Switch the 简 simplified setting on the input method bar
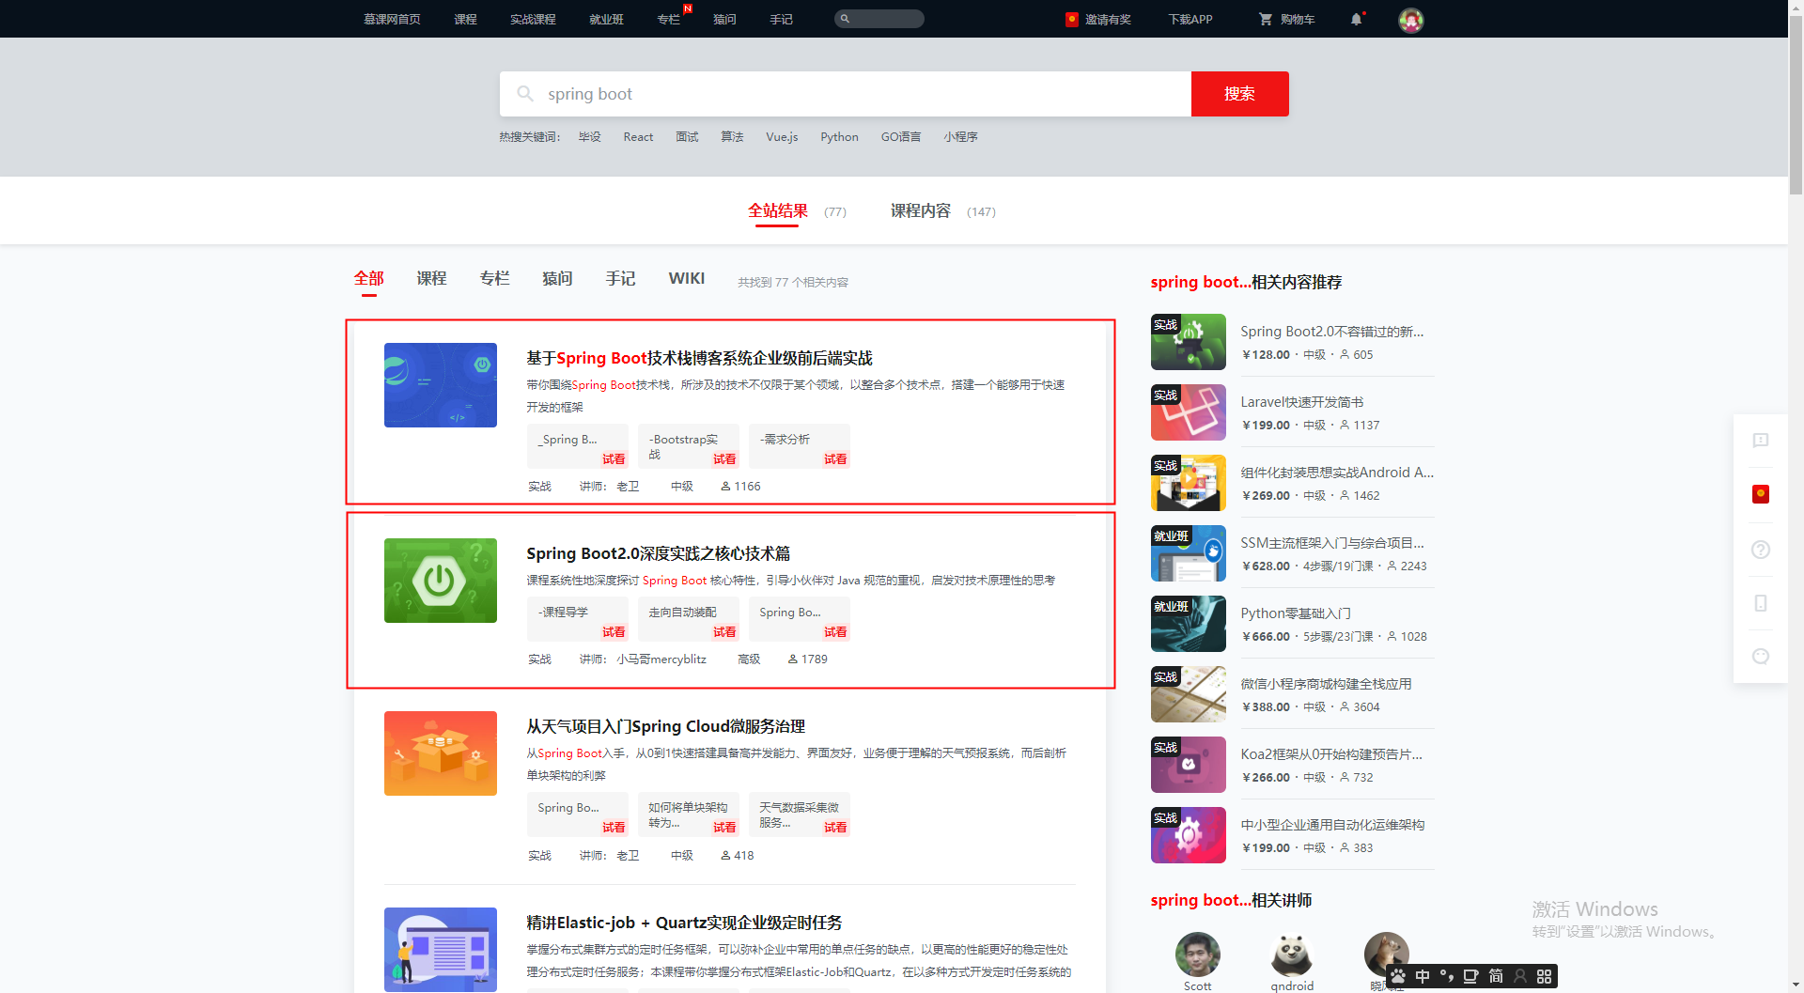 1496,976
